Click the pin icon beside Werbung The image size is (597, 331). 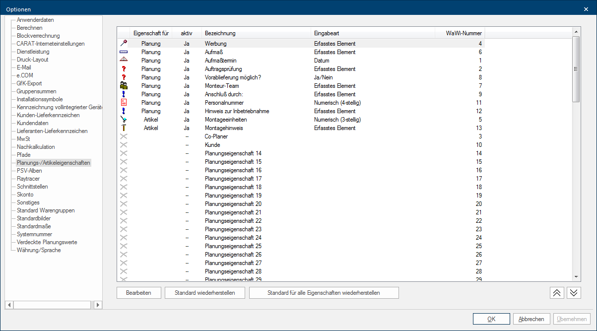(x=124, y=44)
